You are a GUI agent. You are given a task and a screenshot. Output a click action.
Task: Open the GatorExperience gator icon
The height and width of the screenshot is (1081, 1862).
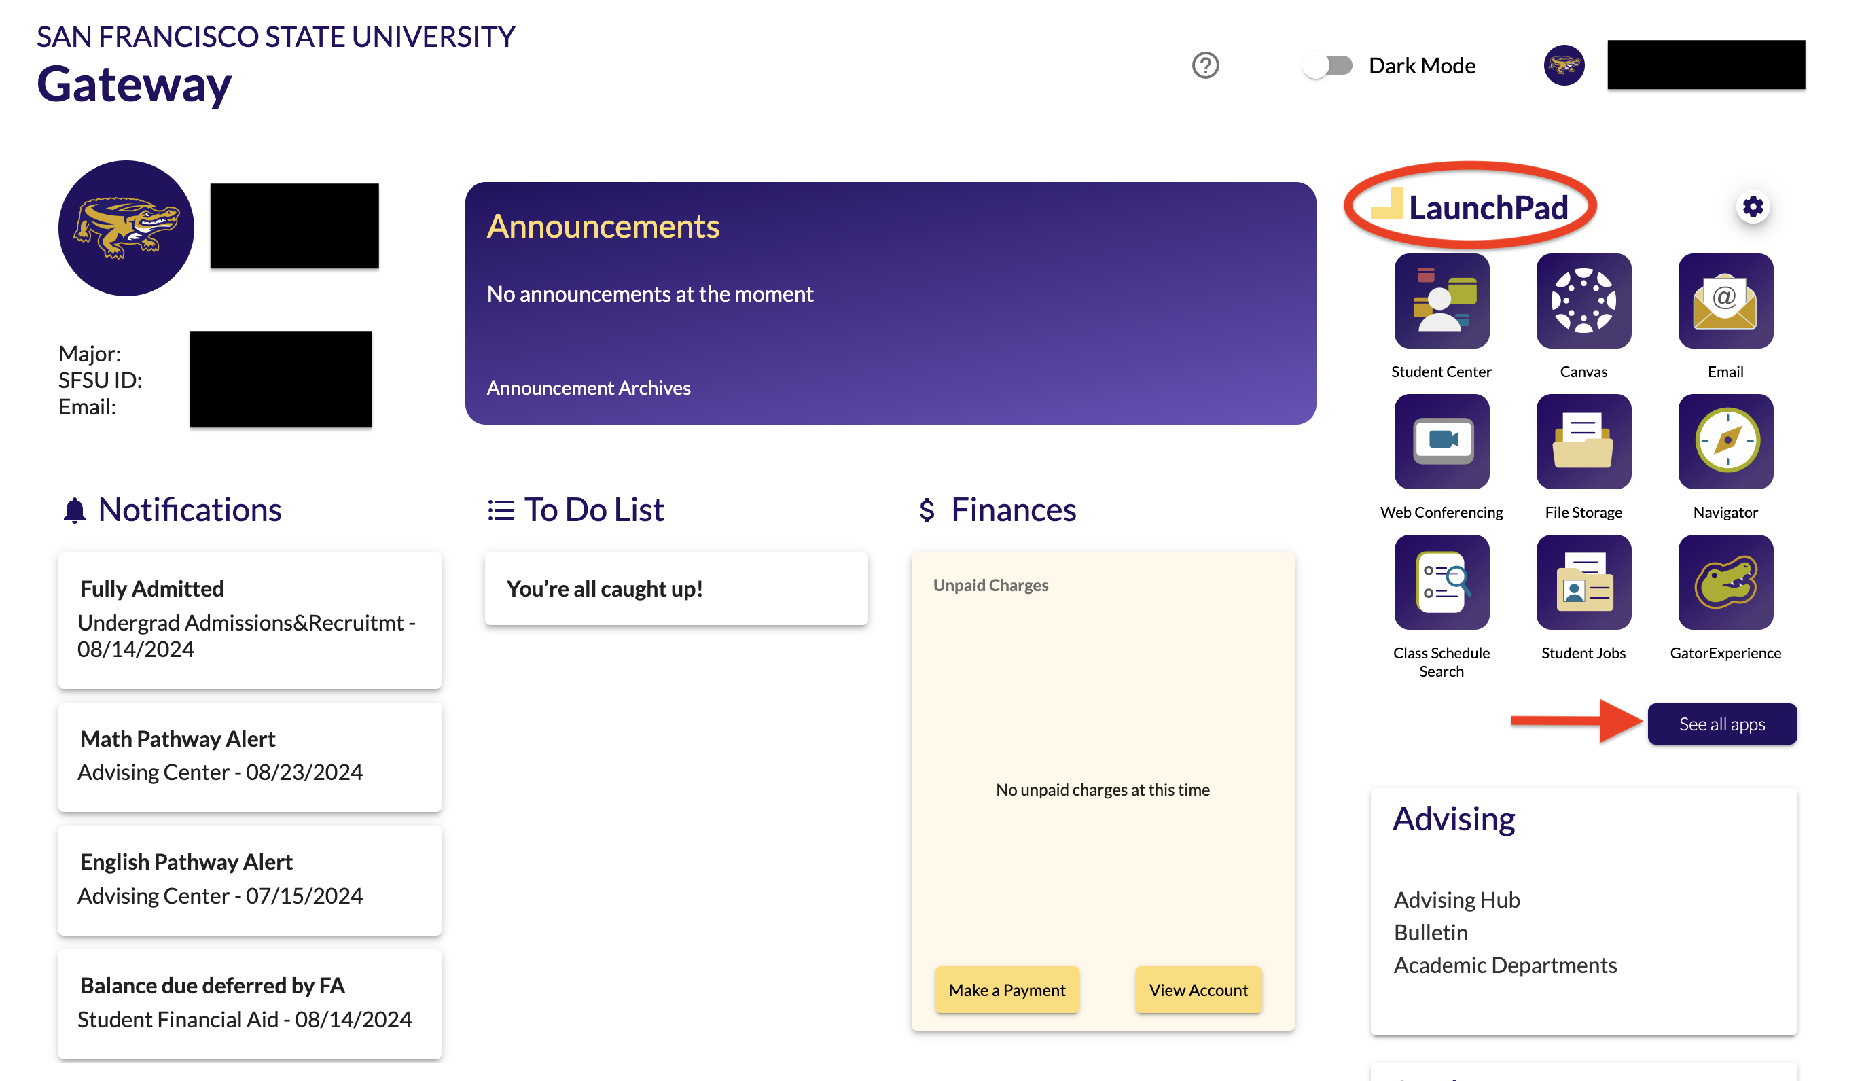pos(1725,582)
